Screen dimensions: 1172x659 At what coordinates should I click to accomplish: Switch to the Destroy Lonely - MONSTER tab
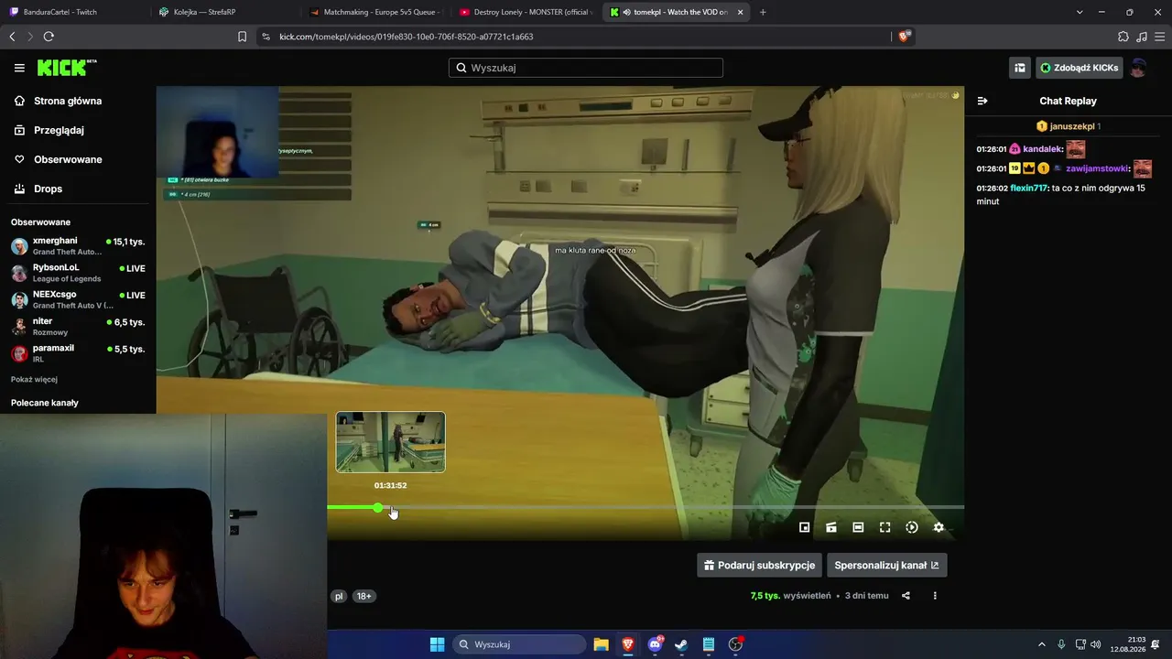pos(525,12)
